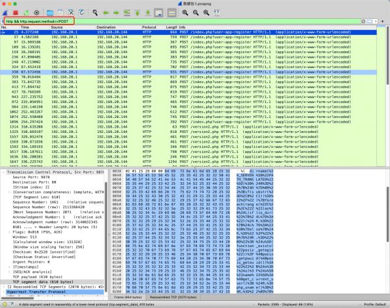Click the go to specified packet icon
Image resolution: width=390 pixels, height=308 pixels.
[127, 13]
